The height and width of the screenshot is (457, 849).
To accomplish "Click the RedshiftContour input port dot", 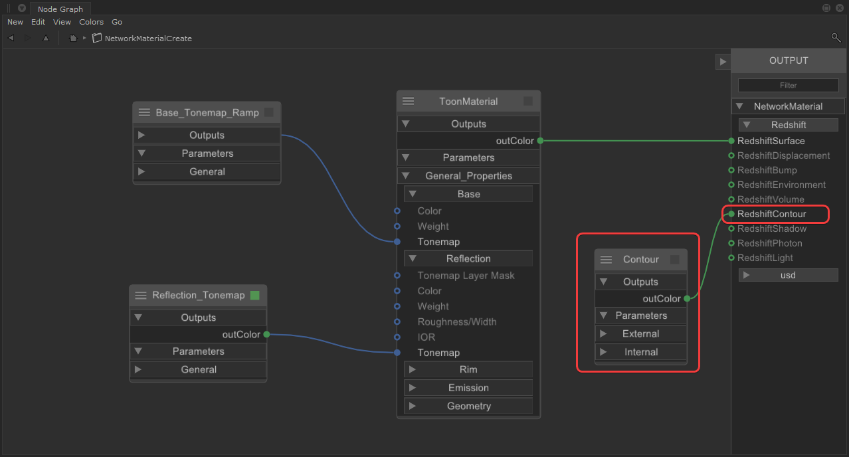I will tap(731, 214).
